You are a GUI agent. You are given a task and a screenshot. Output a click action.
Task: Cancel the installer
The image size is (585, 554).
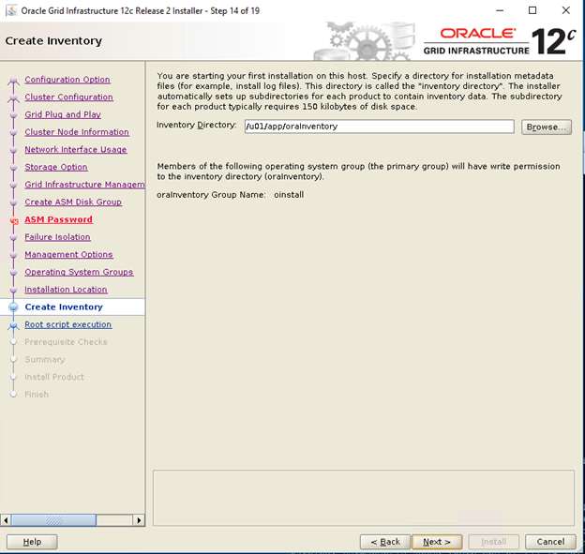click(550, 542)
